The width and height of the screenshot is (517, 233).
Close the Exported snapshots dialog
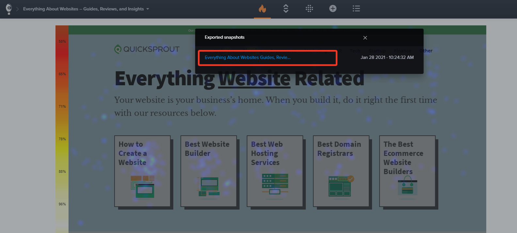(x=365, y=38)
